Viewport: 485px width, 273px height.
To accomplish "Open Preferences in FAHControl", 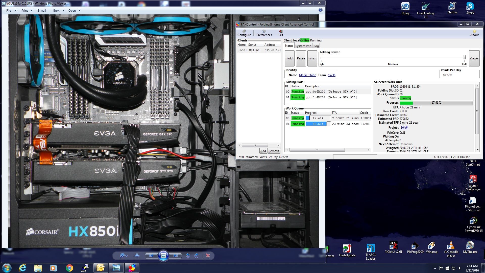I will click(264, 33).
